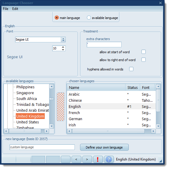Select United Arab Emirates tree item
Viewport: 169px width, 169px height.
tap(32, 110)
